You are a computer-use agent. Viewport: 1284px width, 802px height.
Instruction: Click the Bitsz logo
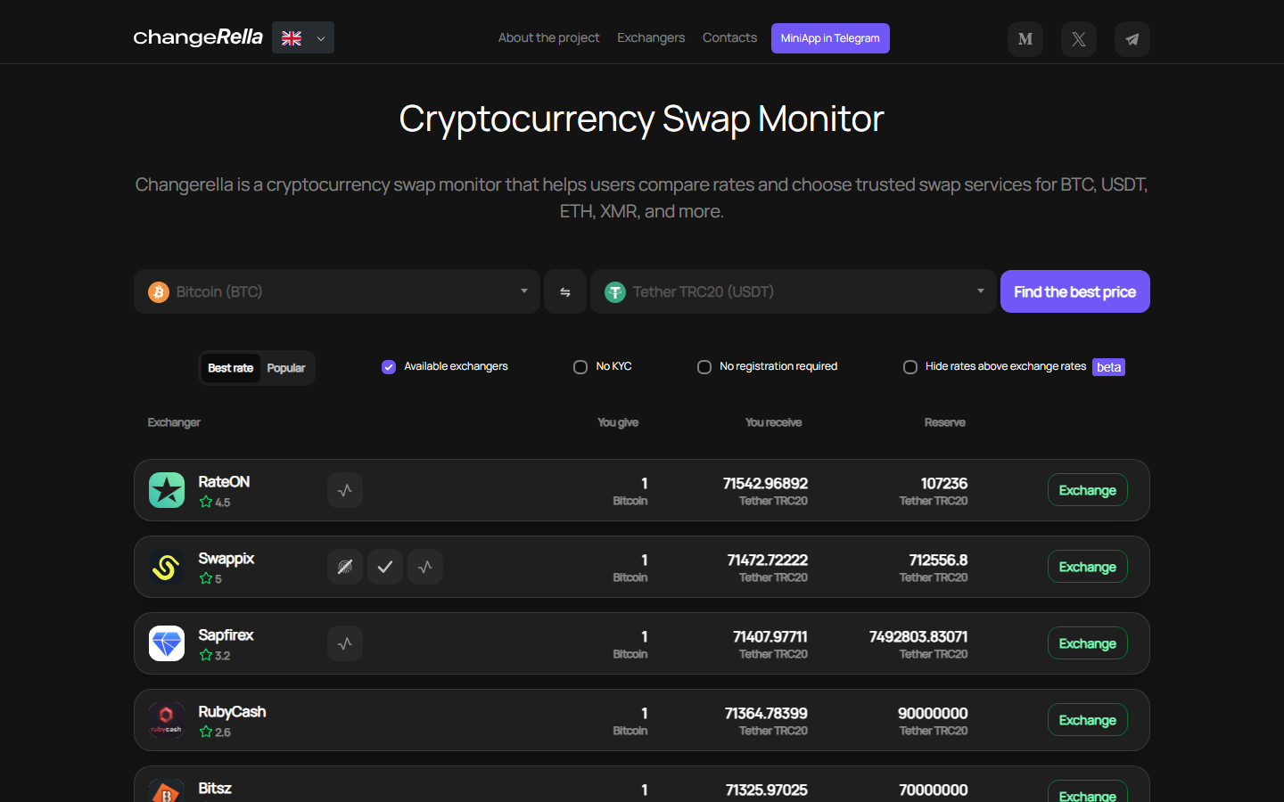coord(167,791)
